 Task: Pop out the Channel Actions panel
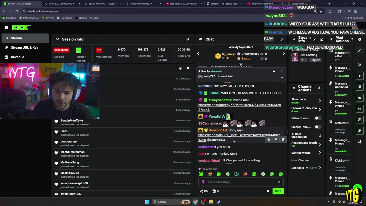[x=318, y=88]
